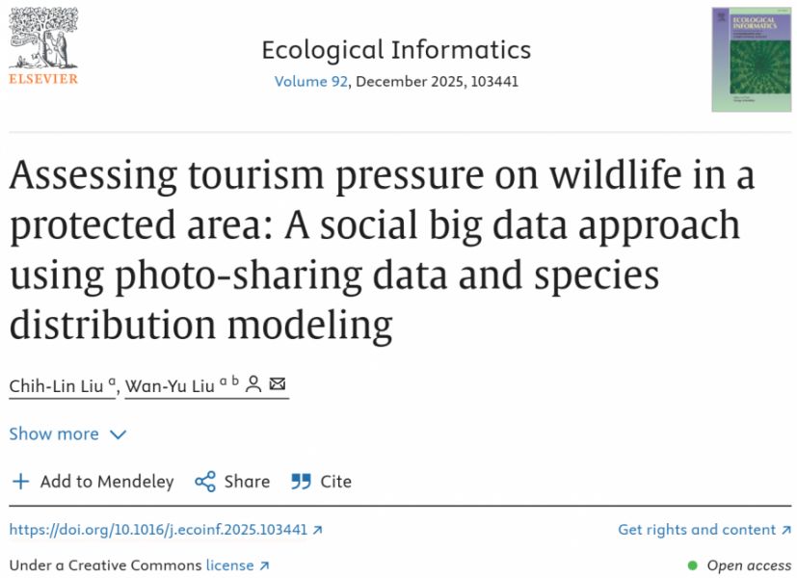Select author Wan-Yu Liu
797x578 pixels.
[169, 385]
